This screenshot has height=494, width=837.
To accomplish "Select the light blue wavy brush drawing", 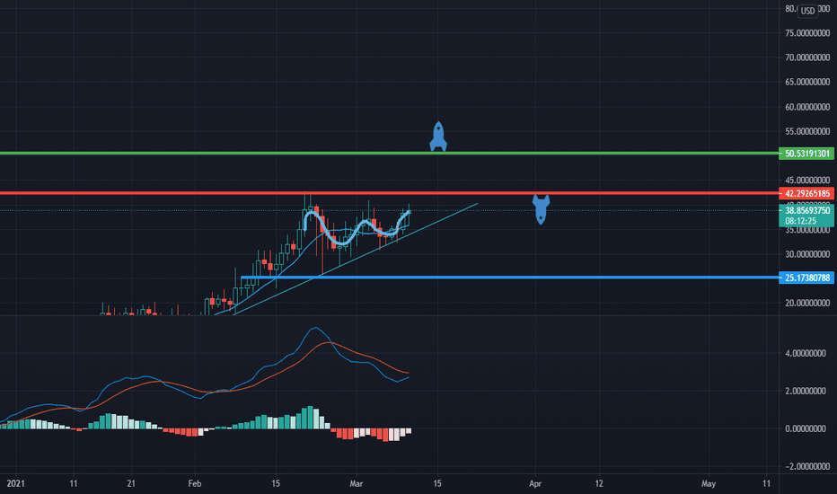I will tap(341, 243).
